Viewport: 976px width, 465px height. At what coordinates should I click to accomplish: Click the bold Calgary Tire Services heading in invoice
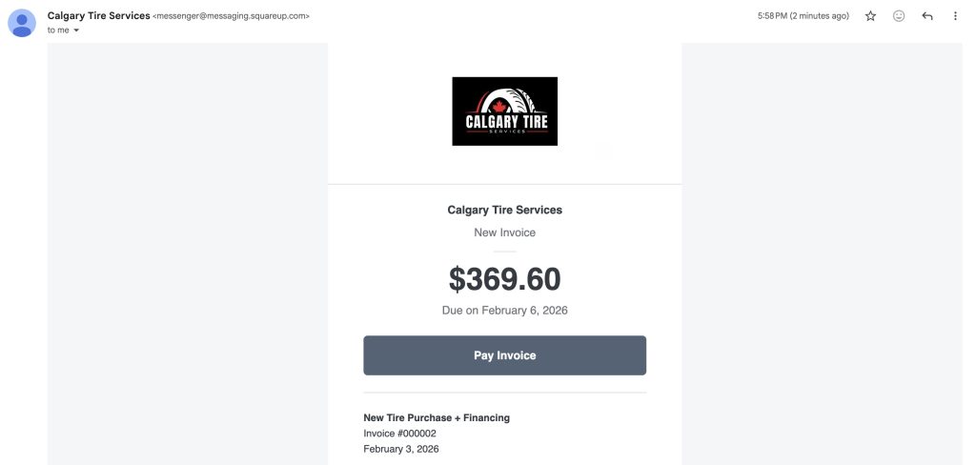504,210
